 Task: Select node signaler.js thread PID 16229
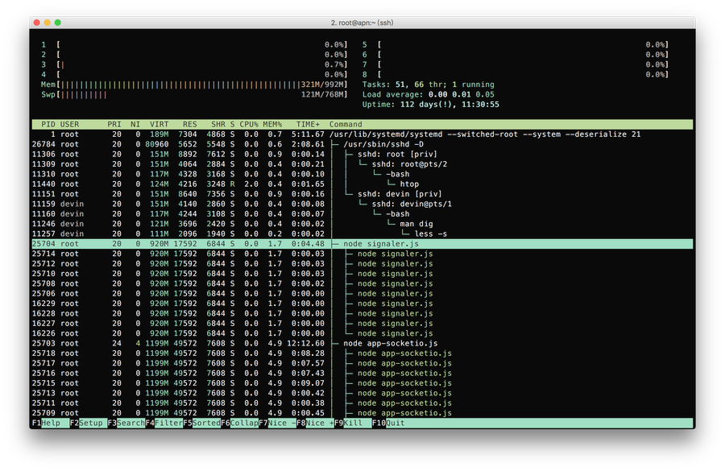pyautogui.click(x=362, y=304)
